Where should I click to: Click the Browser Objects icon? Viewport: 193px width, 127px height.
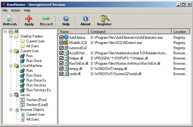[x=17, y=110]
